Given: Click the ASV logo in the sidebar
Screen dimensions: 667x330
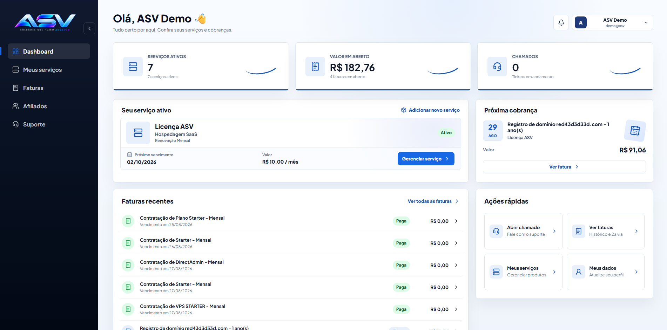Looking at the screenshot, I should point(45,22).
